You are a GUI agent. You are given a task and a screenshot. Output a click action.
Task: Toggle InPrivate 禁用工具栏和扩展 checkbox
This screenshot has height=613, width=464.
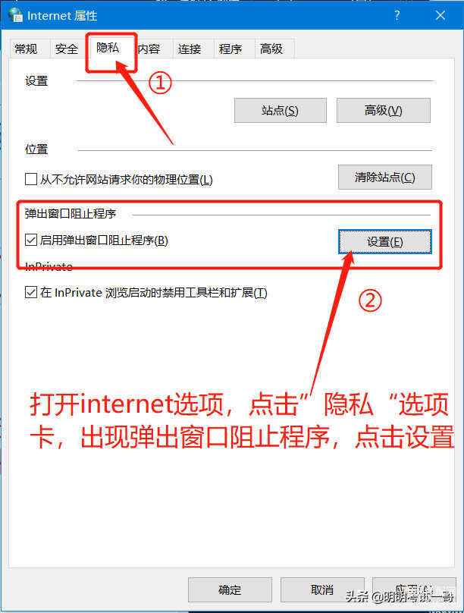(x=31, y=292)
